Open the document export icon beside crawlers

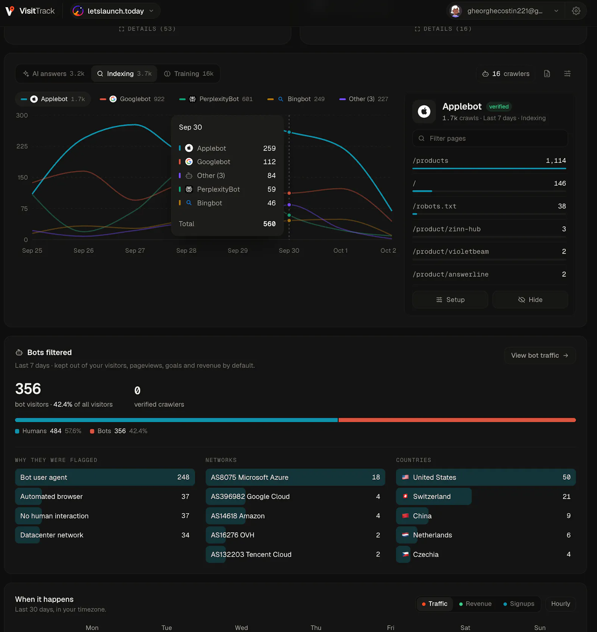(547, 74)
